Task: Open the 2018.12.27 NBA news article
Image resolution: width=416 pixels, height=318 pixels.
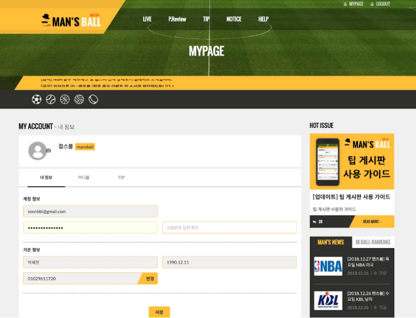Action: point(368,262)
